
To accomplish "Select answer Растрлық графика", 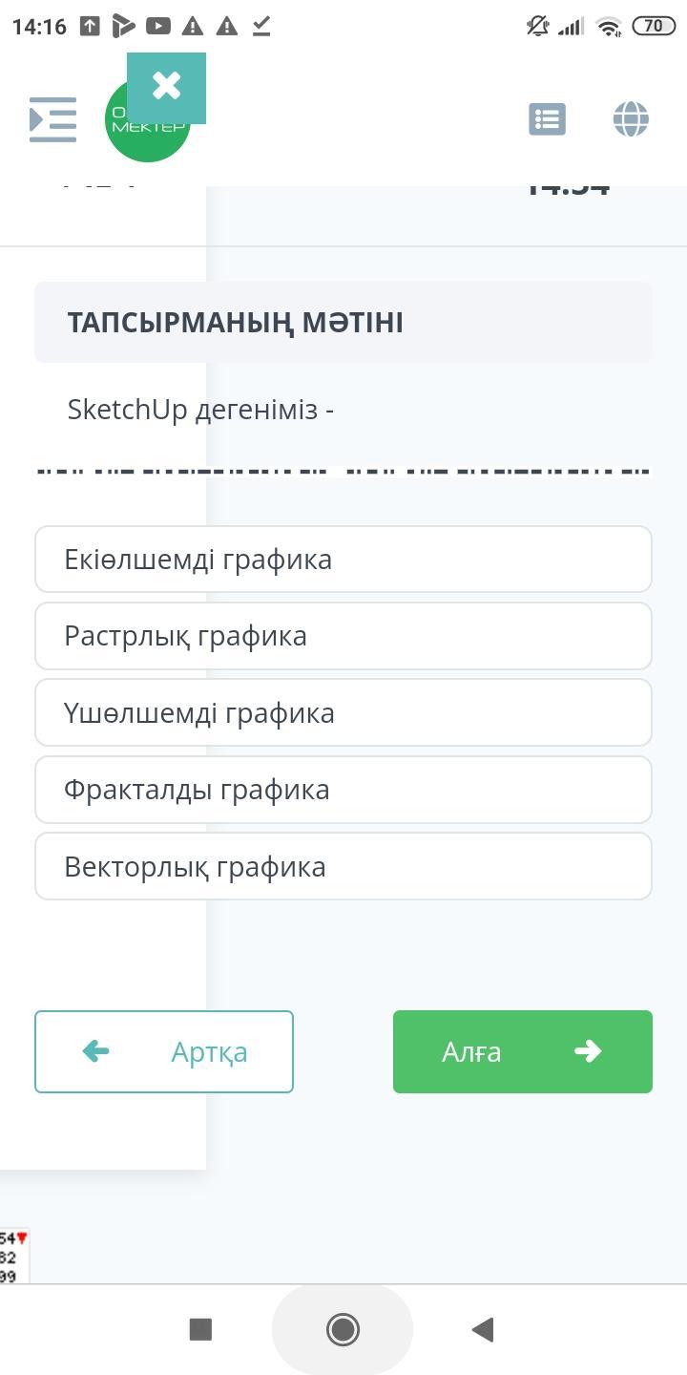I will (x=343, y=636).
